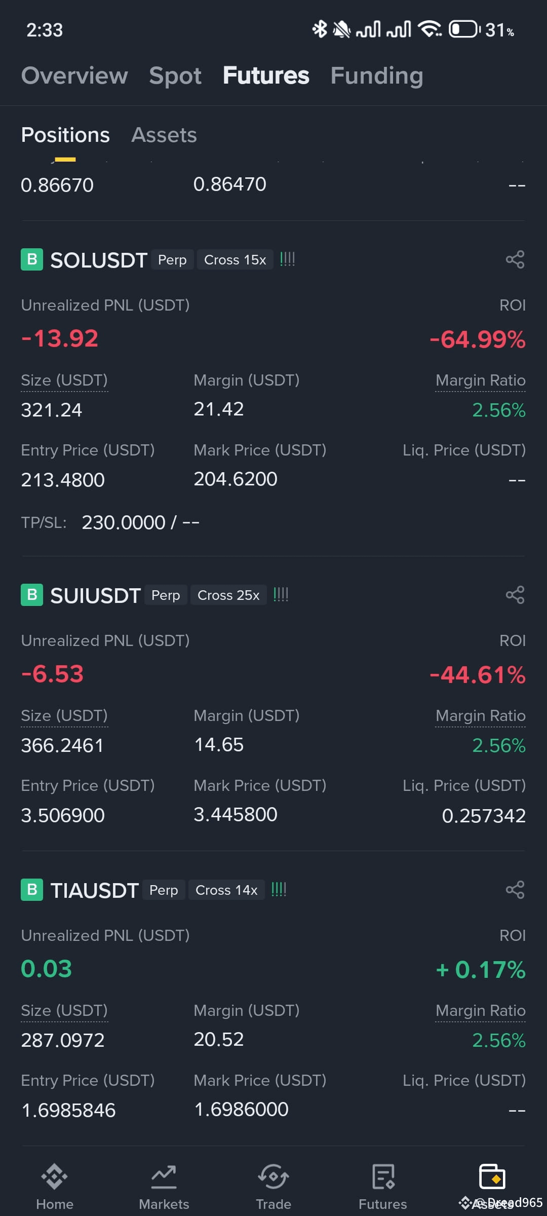Screen dimensions: 547x1216
Task: Open the Assets sub-tab
Action: tap(164, 135)
